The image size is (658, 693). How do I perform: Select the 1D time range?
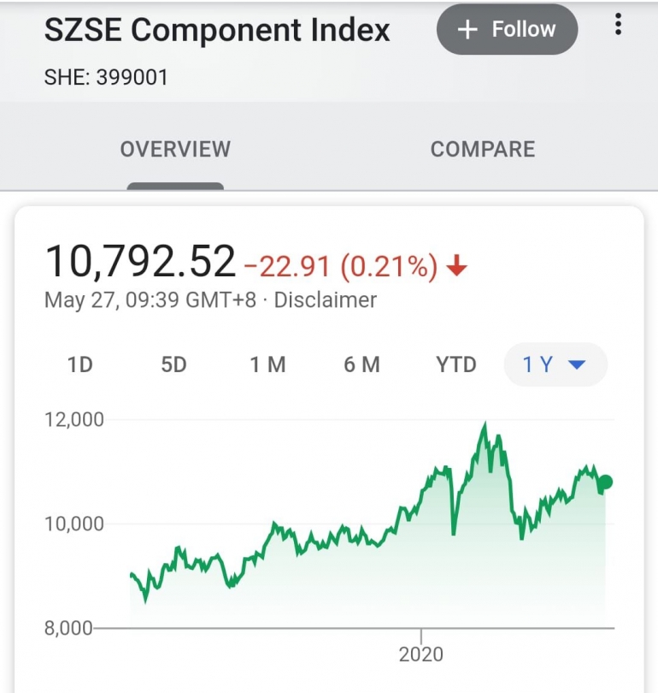pos(79,365)
